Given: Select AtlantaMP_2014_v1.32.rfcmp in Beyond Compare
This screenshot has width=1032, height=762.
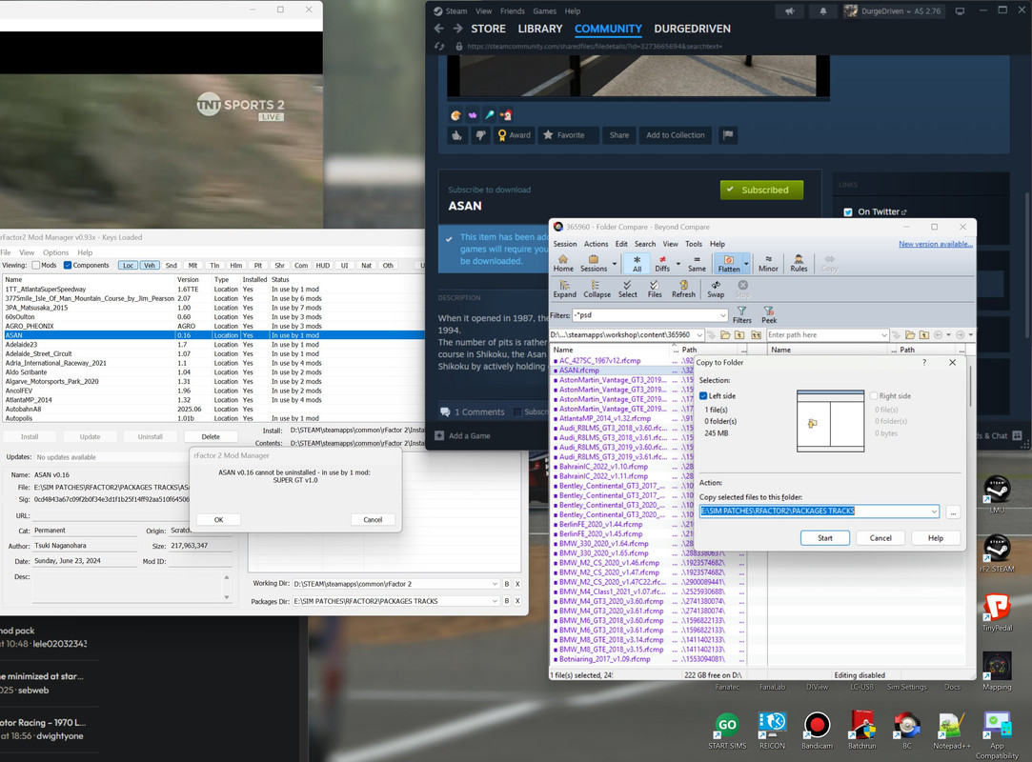Looking at the screenshot, I should click(x=605, y=418).
